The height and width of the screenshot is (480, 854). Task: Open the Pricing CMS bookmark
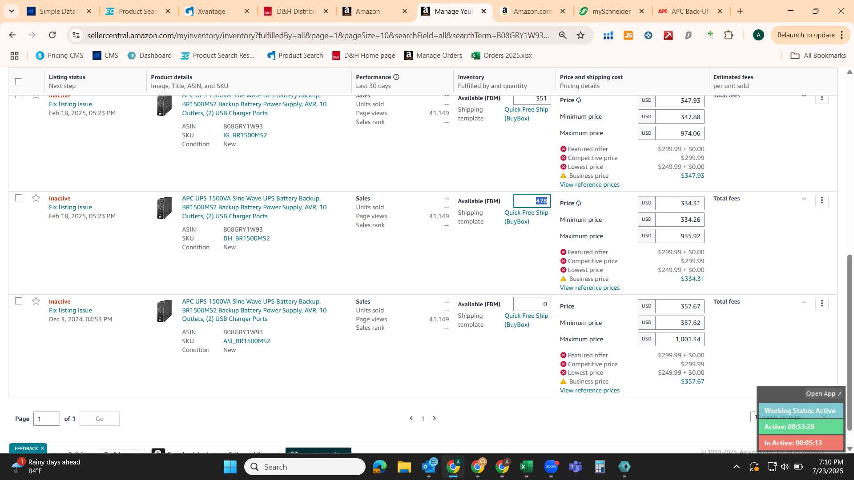[60, 56]
